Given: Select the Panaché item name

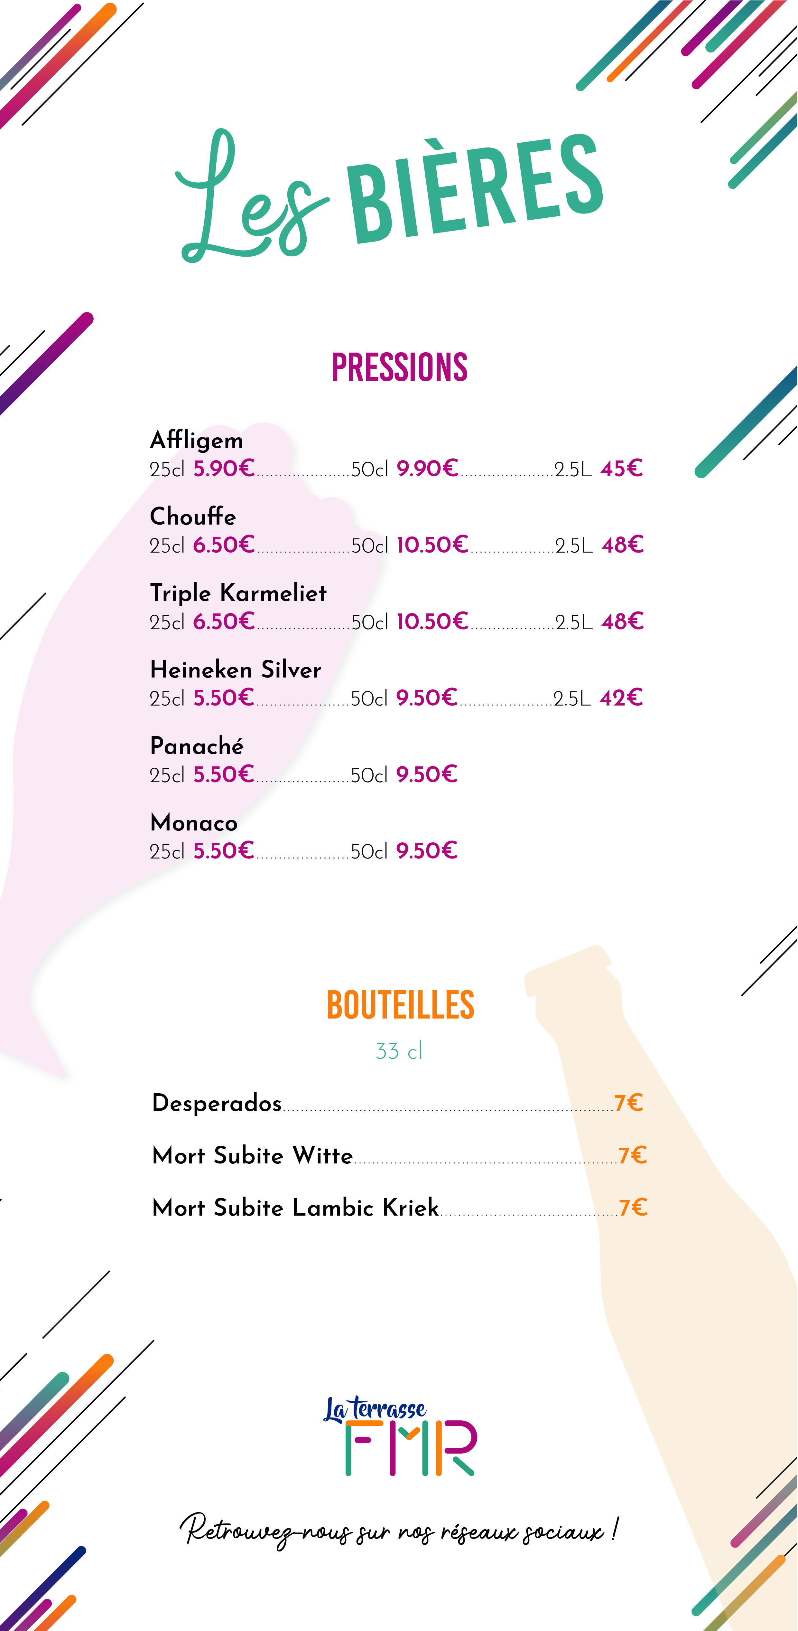Looking at the screenshot, I should tap(197, 746).
